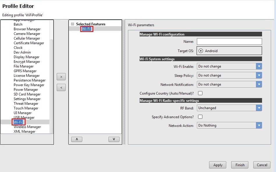Tick the Specify Advanced Options checkbox
The image size is (276, 172).
click(x=200, y=117)
